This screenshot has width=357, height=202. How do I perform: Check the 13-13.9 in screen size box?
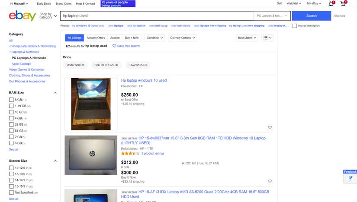[11, 174]
